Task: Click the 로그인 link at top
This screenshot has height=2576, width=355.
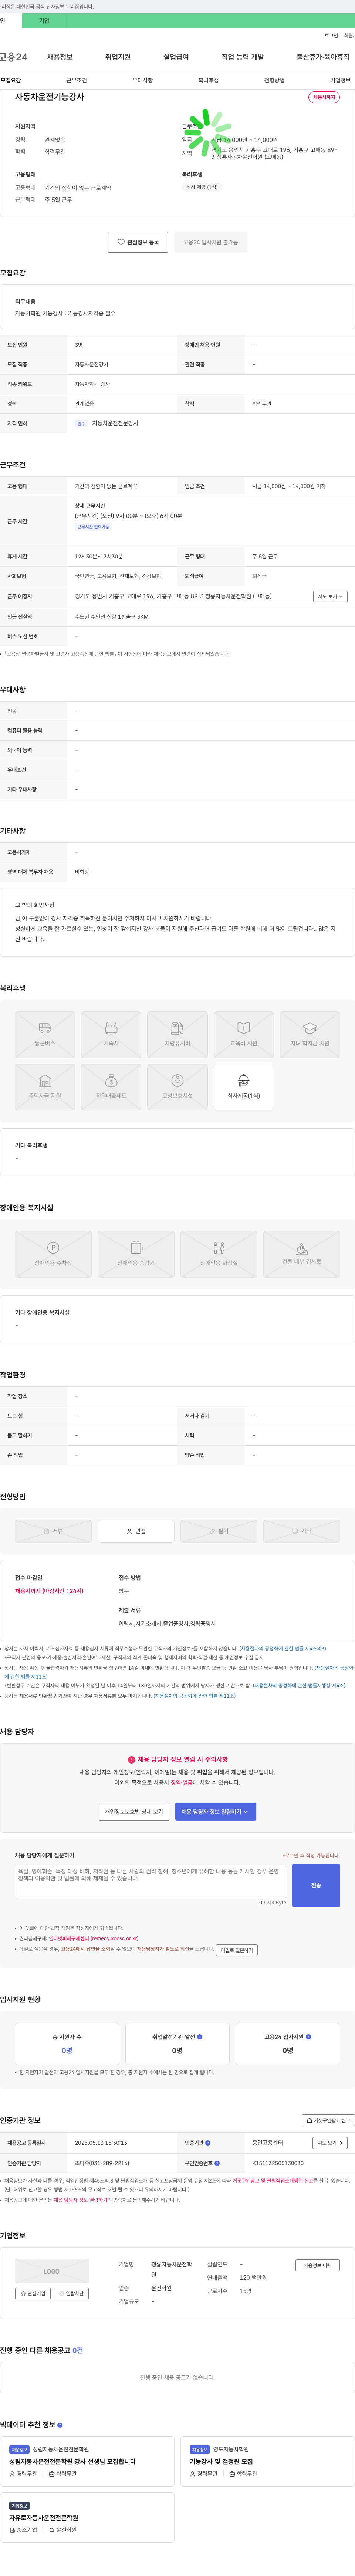Action: [x=331, y=35]
